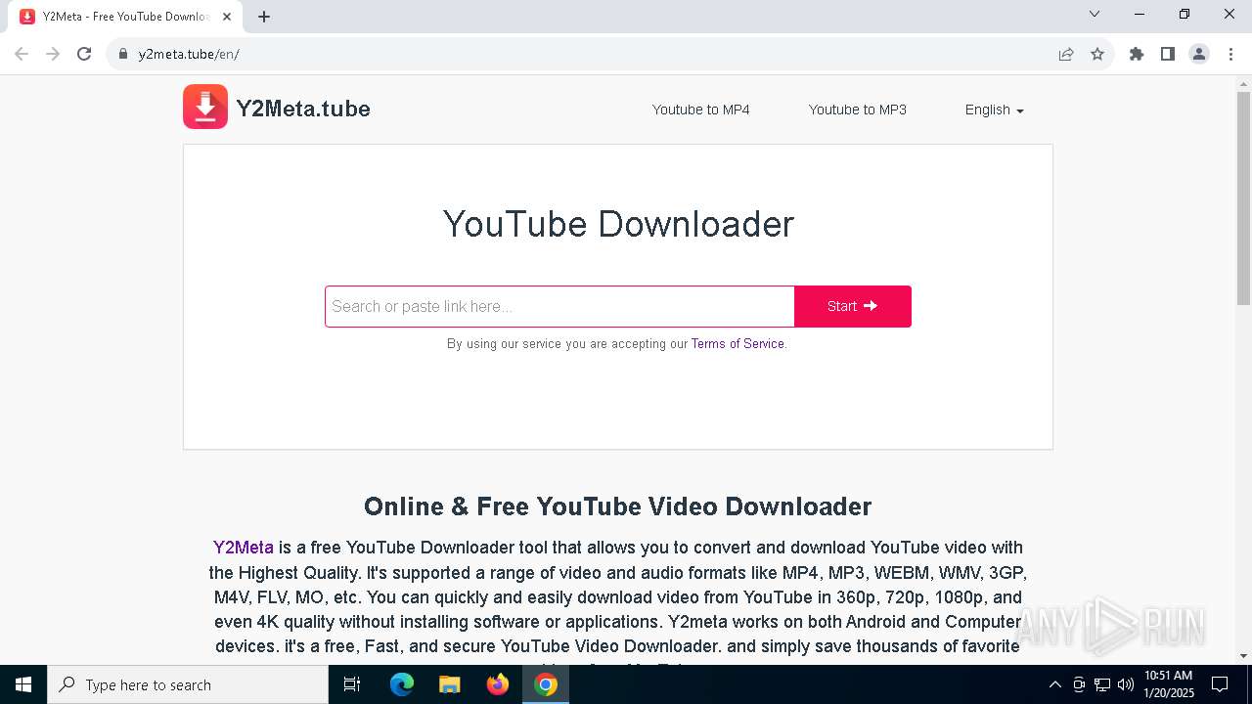Click the page vertical scrollbar thumb

click(x=1243, y=198)
